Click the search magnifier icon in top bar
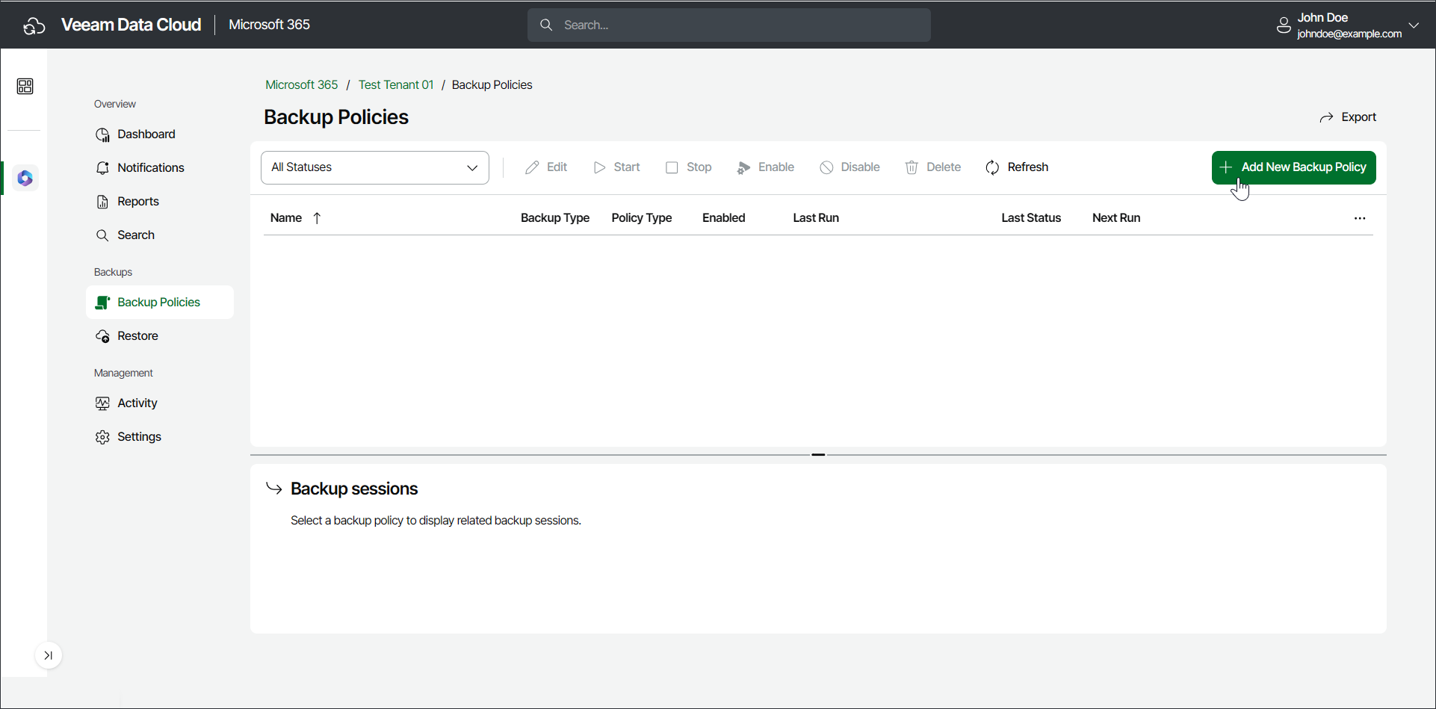The width and height of the screenshot is (1436, 709). pyautogui.click(x=546, y=25)
